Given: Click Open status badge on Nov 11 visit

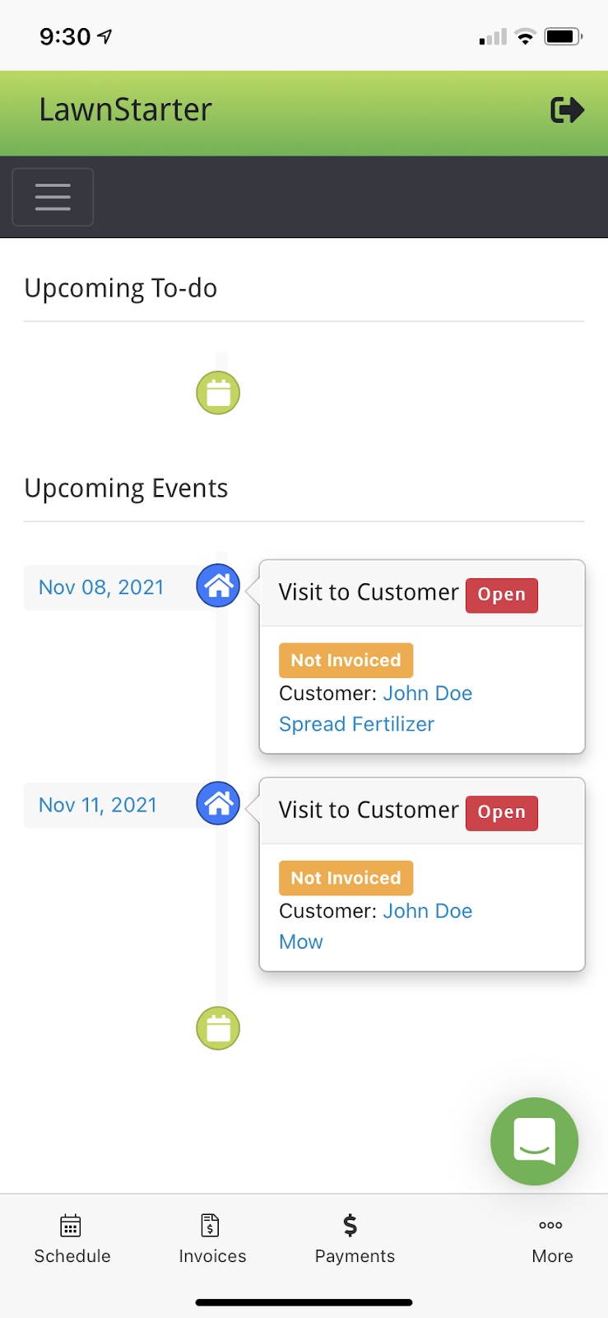Looking at the screenshot, I should pos(502,813).
